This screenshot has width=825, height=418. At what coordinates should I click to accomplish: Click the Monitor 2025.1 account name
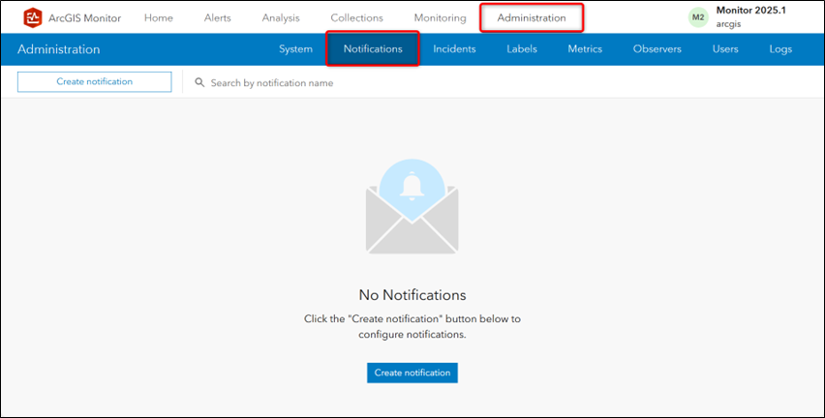tap(750, 11)
